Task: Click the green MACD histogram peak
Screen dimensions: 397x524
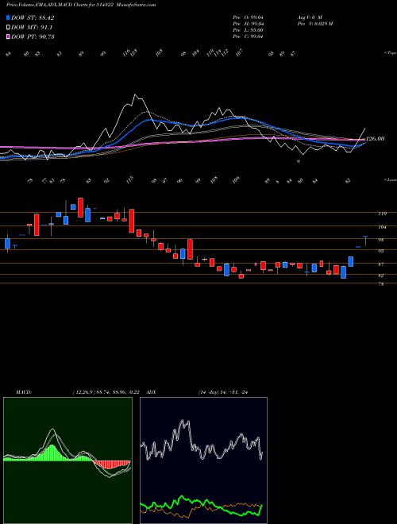Action: click(51, 453)
